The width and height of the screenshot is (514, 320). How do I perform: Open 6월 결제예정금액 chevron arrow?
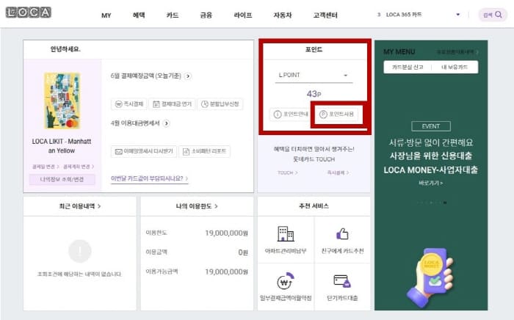click(188, 76)
